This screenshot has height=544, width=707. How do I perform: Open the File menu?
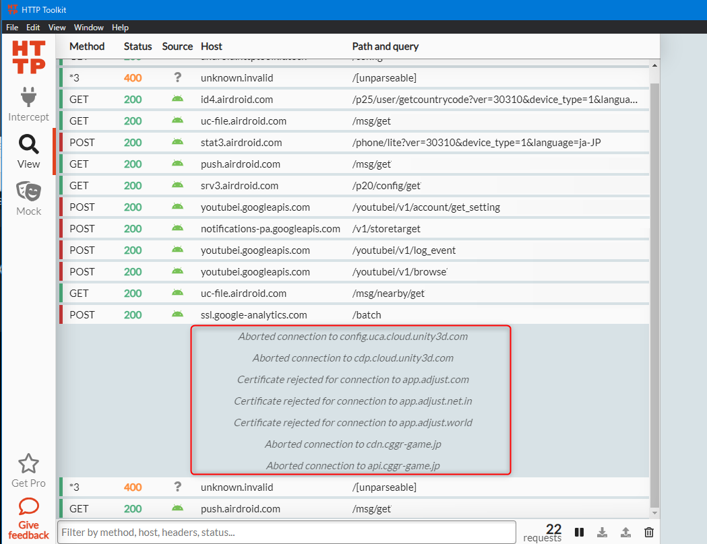click(x=11, y=28)
